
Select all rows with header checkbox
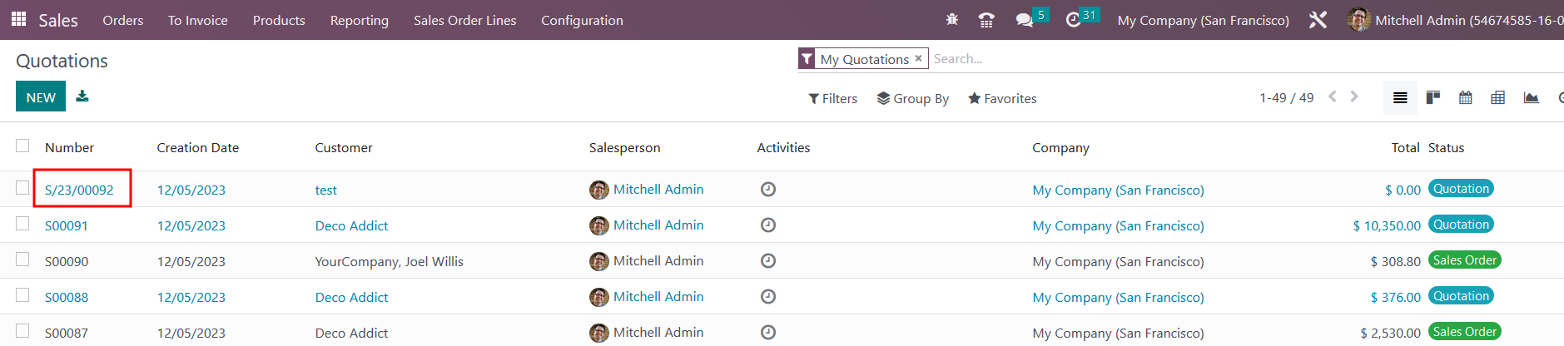22,146
